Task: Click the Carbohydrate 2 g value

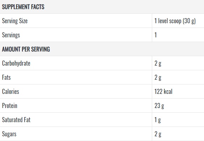Action: point(158,63)
